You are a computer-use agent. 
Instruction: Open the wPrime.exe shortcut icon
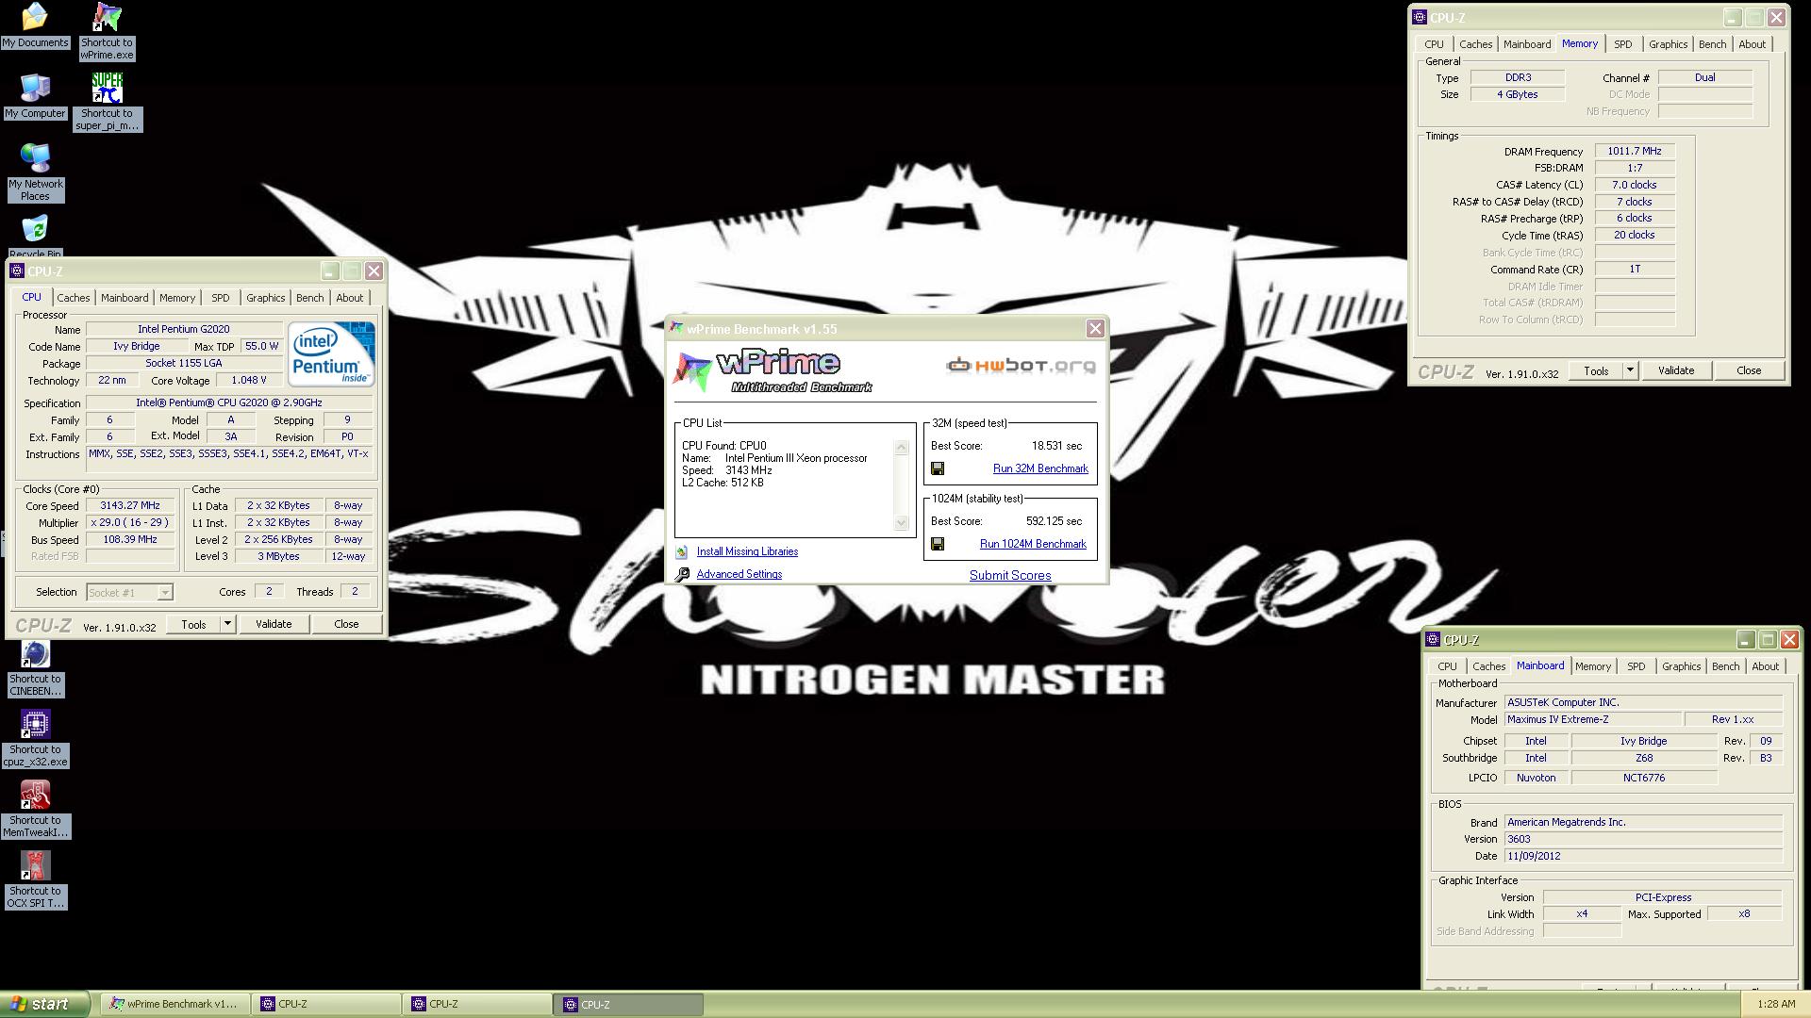[x=107, y=17]
